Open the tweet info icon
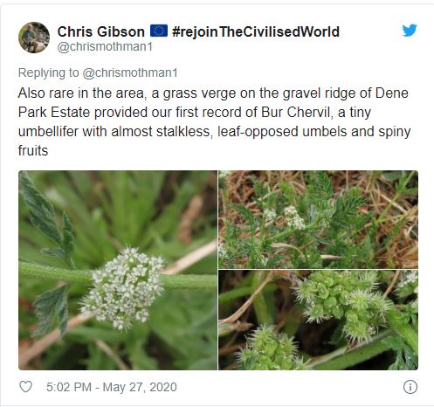The image size is (434, 407). pos(410,387)
